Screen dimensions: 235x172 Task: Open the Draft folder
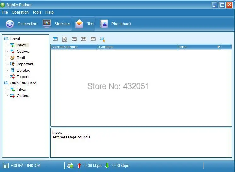(21, 58)
